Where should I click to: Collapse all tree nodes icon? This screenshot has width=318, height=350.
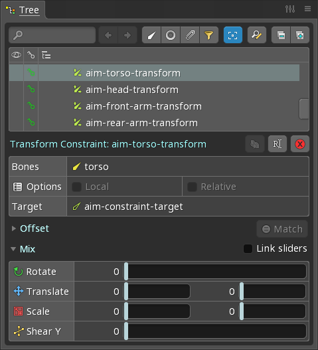[281, 35]
